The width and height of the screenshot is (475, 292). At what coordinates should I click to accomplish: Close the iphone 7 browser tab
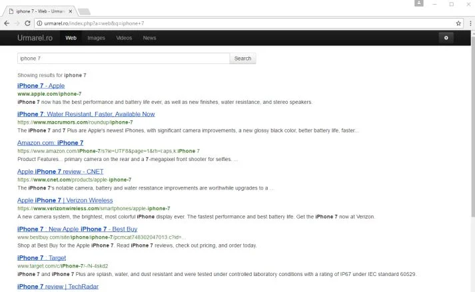pos(70,11)
